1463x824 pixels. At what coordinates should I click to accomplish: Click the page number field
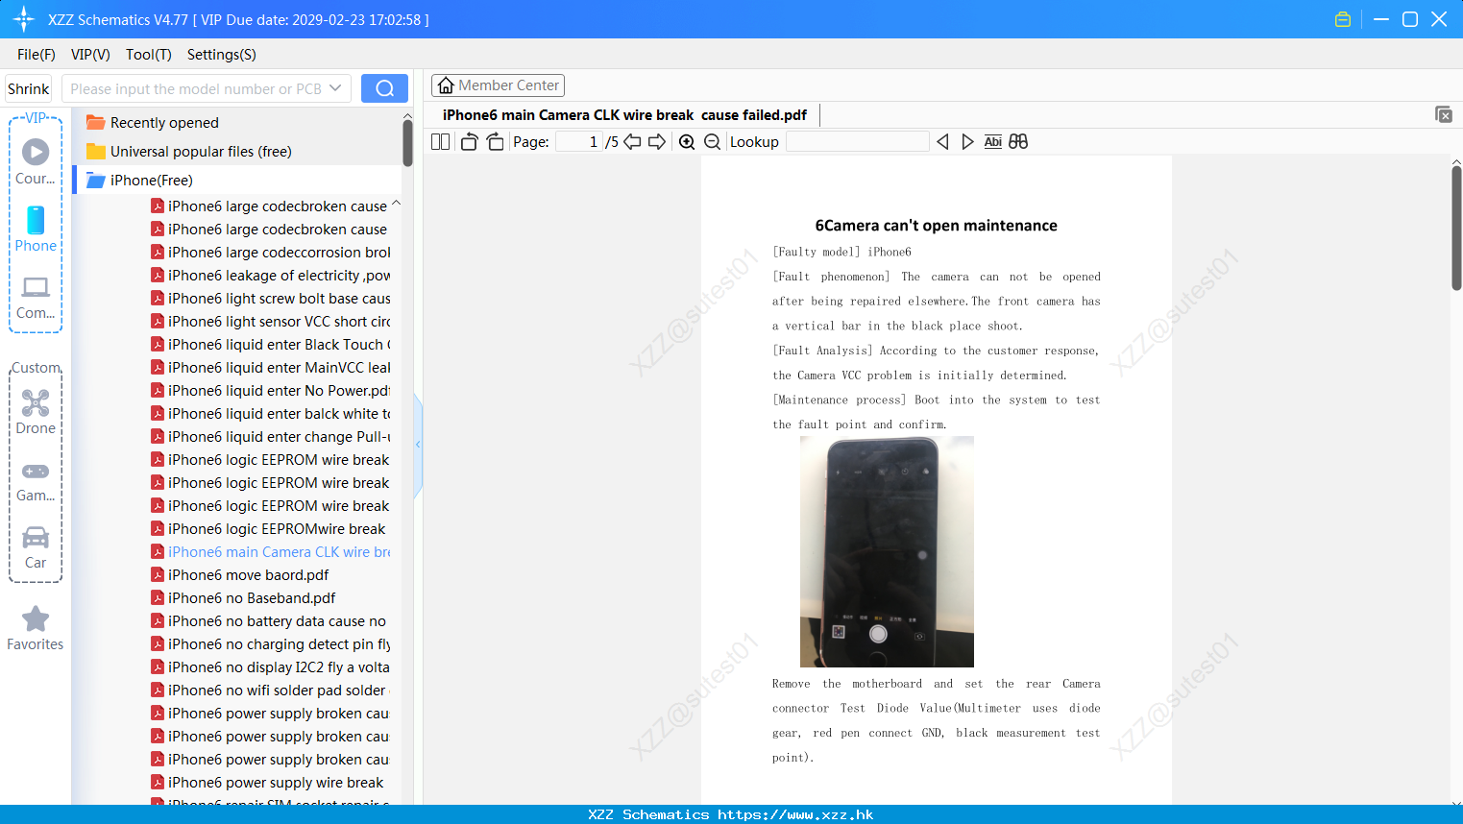(x=578, y=142)
